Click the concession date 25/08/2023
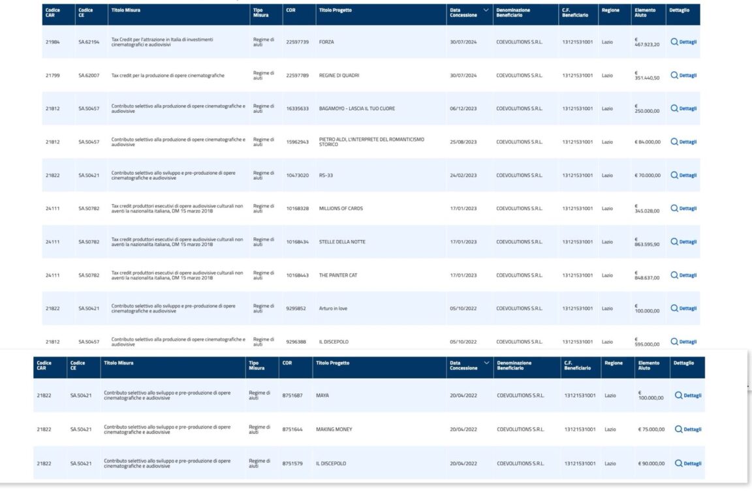This screenshot has height=501, width=752. [463, 142]
